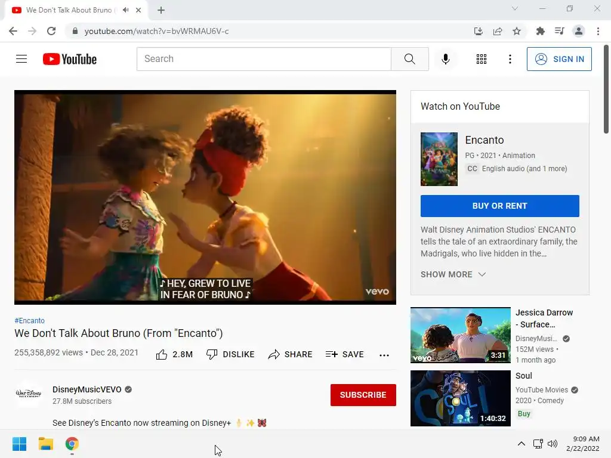Open the #Encanto hashtag link
Image resolution: width=611 pixels, height=458 pixels.
click(x=30, y=320)
